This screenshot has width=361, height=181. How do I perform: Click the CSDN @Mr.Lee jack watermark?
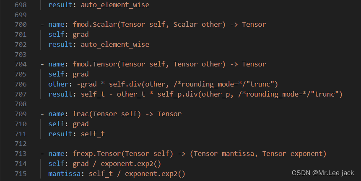(x=322, y=173)
